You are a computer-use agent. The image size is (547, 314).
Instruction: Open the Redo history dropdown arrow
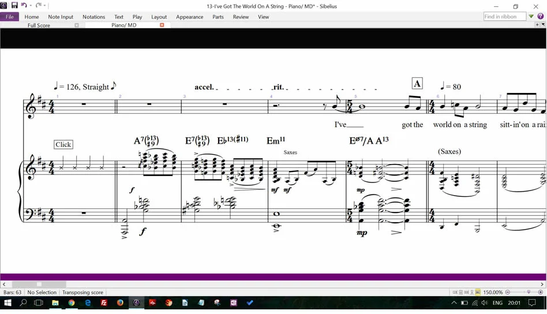coord(44,6)
